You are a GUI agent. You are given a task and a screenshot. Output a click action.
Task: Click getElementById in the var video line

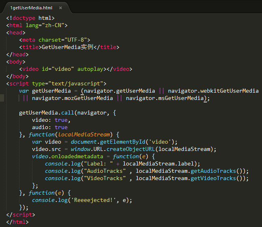122,142
